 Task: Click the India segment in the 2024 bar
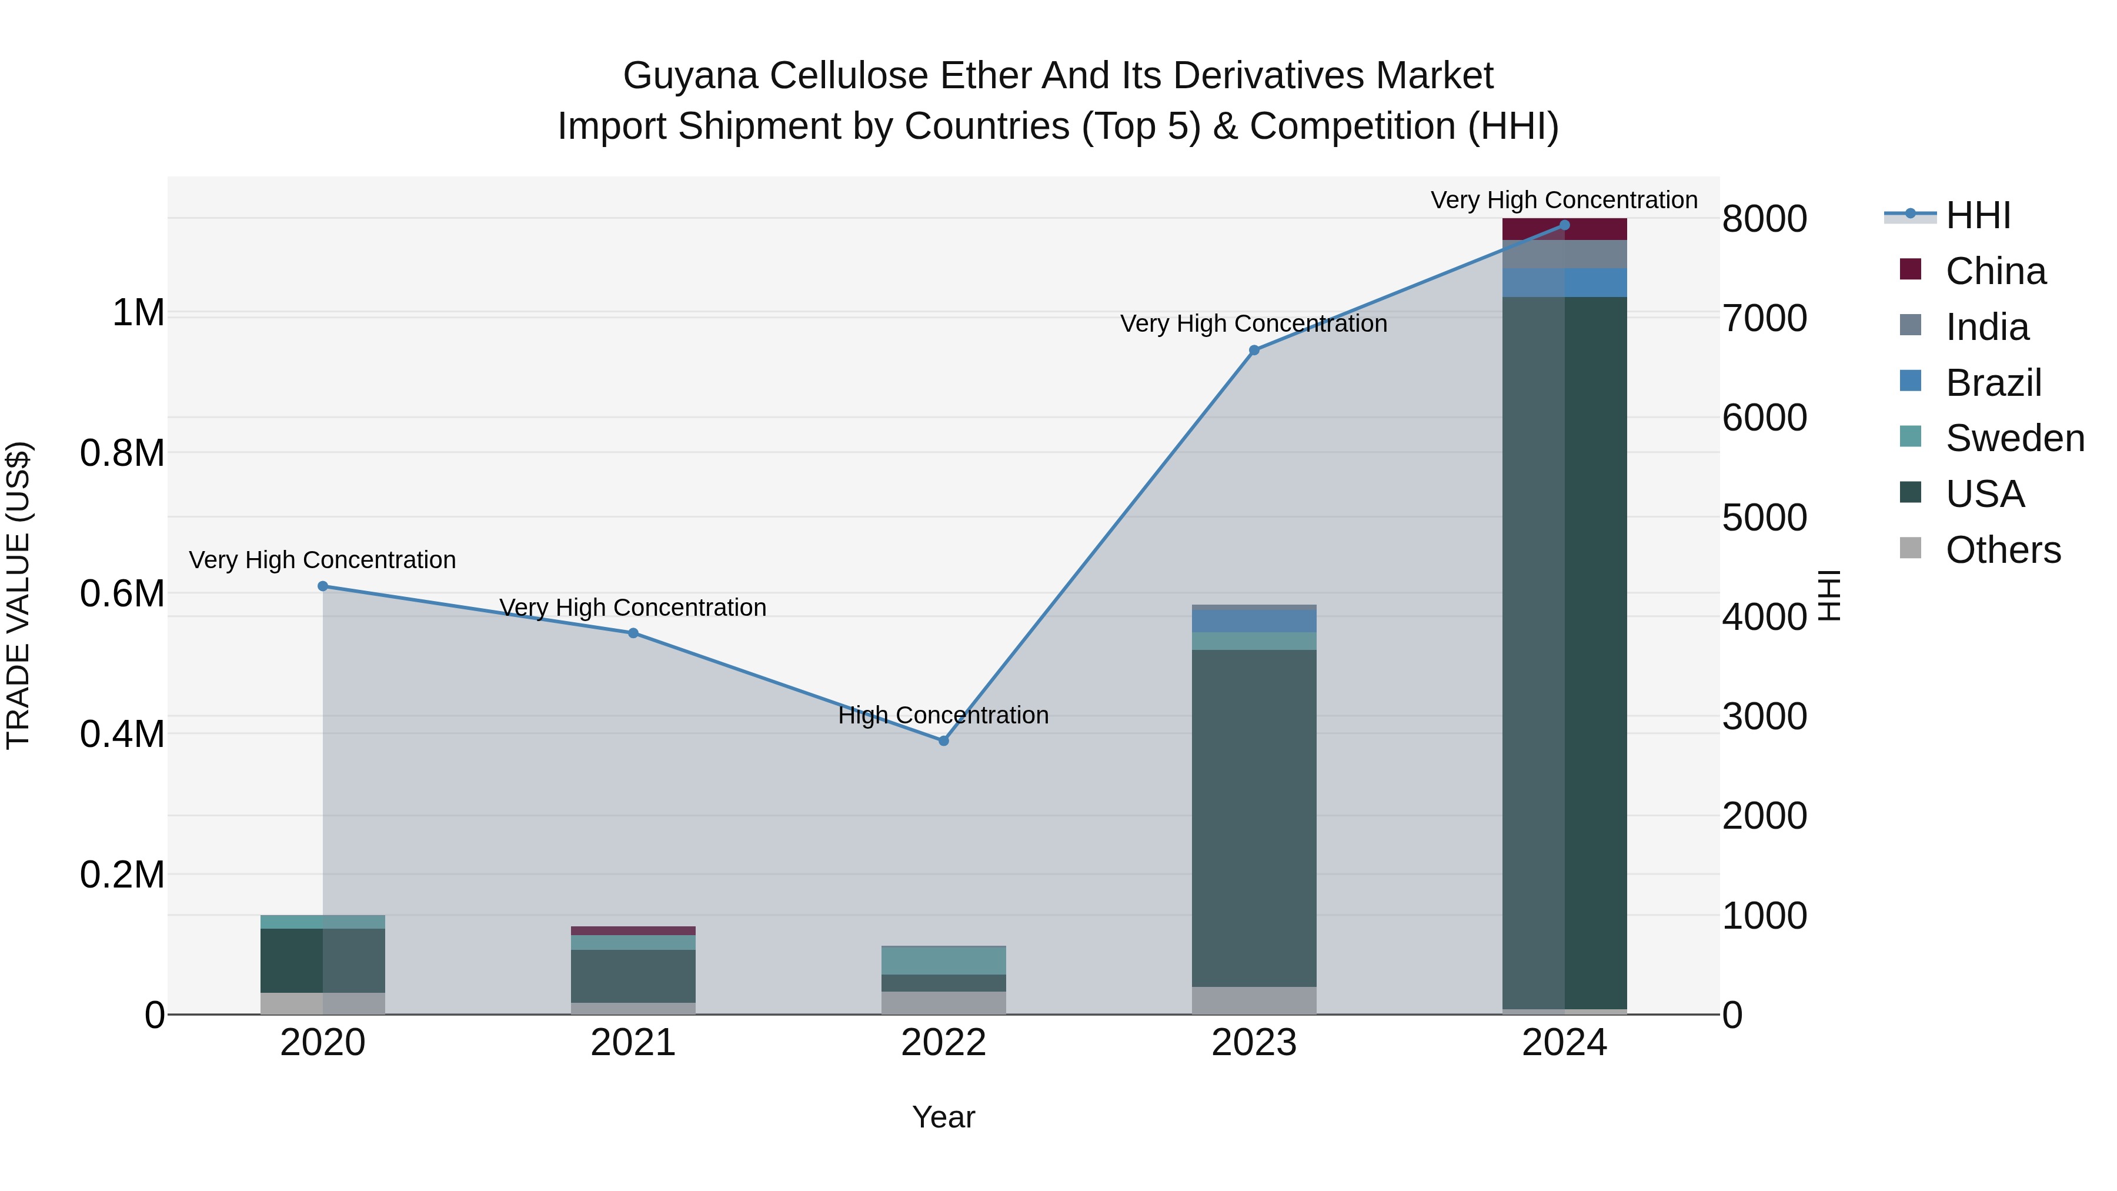(1565, 254)
